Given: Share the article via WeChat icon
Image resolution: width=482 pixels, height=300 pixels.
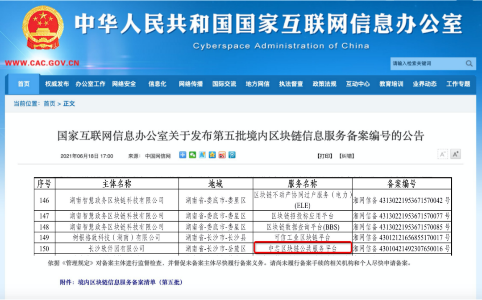Looking at the screenshot, I should click(x=192, y=155).
